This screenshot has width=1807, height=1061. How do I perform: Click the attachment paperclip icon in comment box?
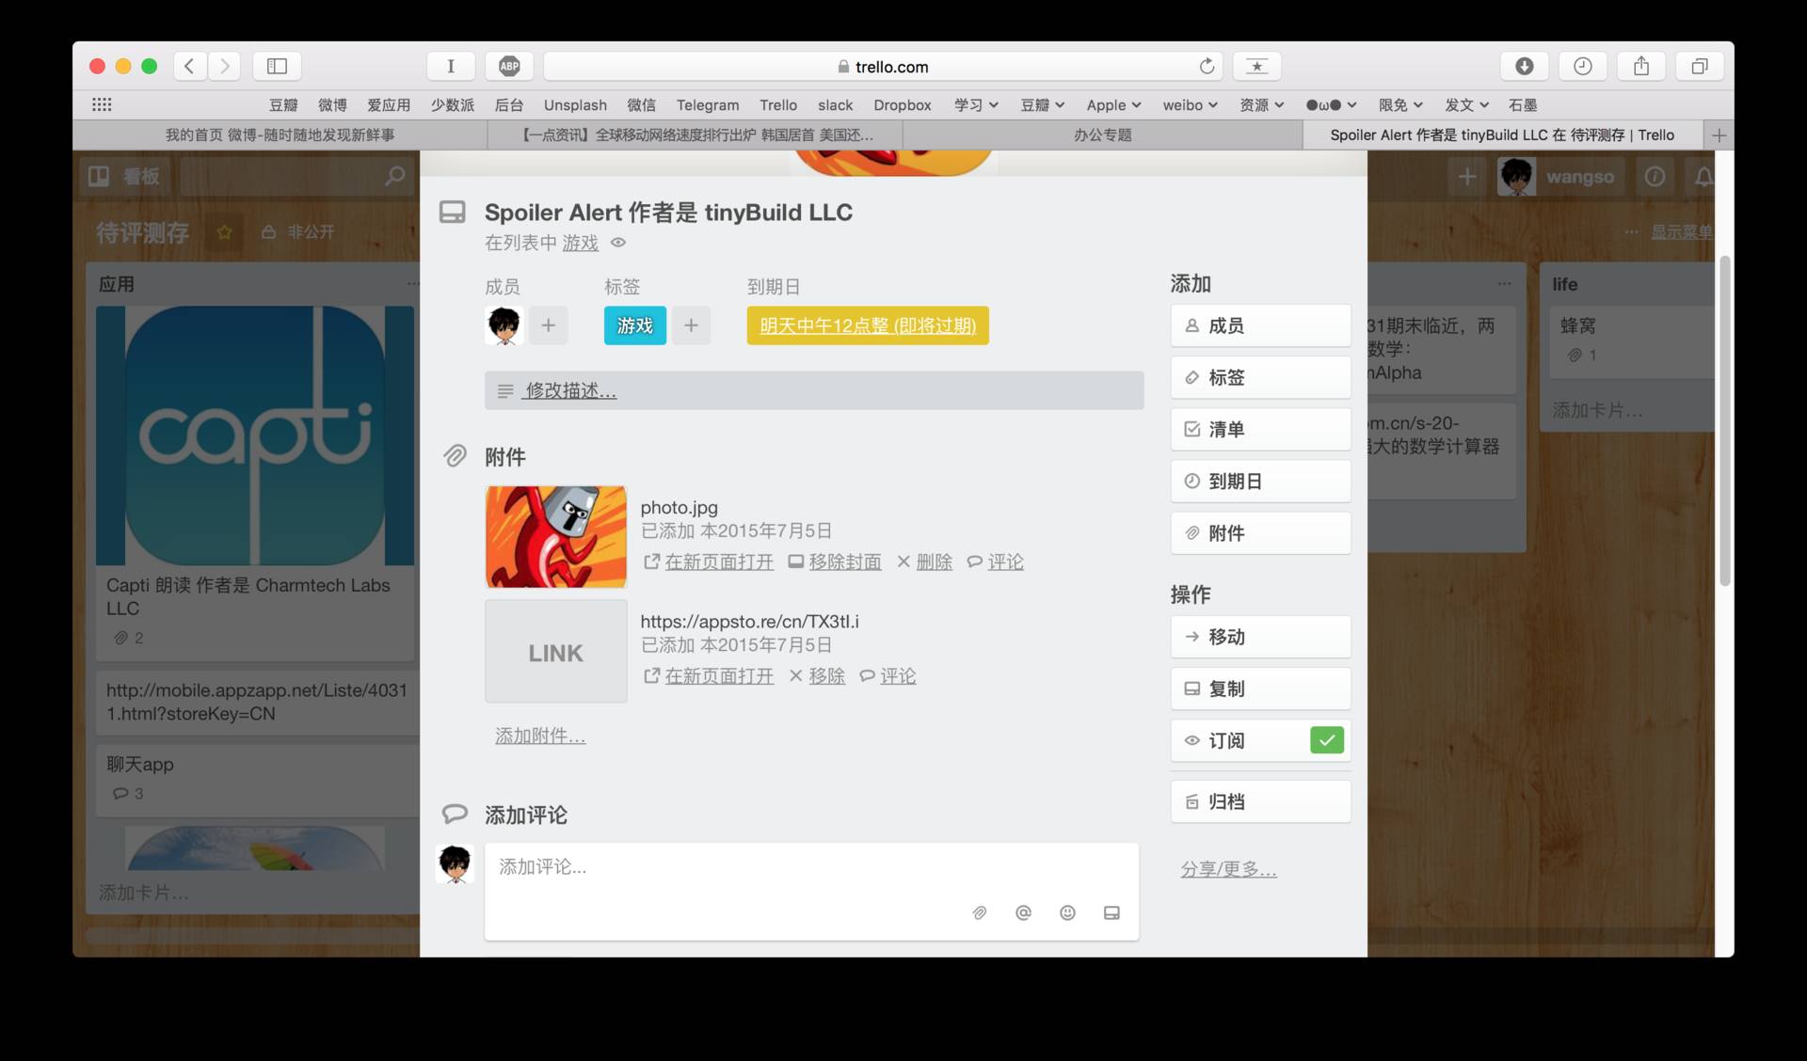[x=979, y=912]
